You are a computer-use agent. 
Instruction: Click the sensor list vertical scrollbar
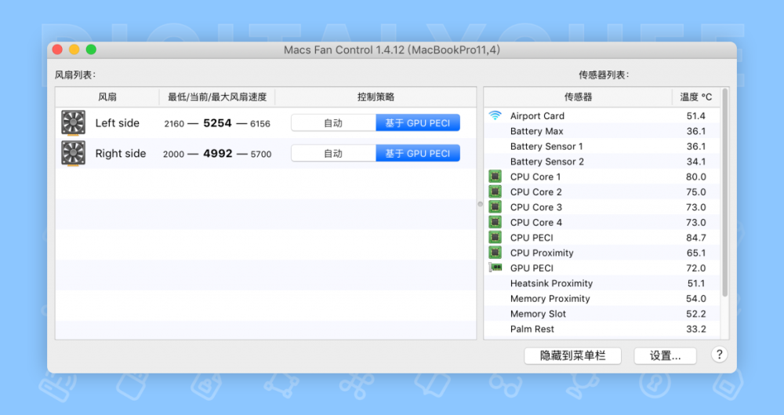click(x=724, y=193)
